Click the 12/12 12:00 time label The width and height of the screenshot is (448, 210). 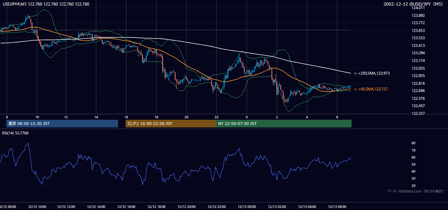67,206
